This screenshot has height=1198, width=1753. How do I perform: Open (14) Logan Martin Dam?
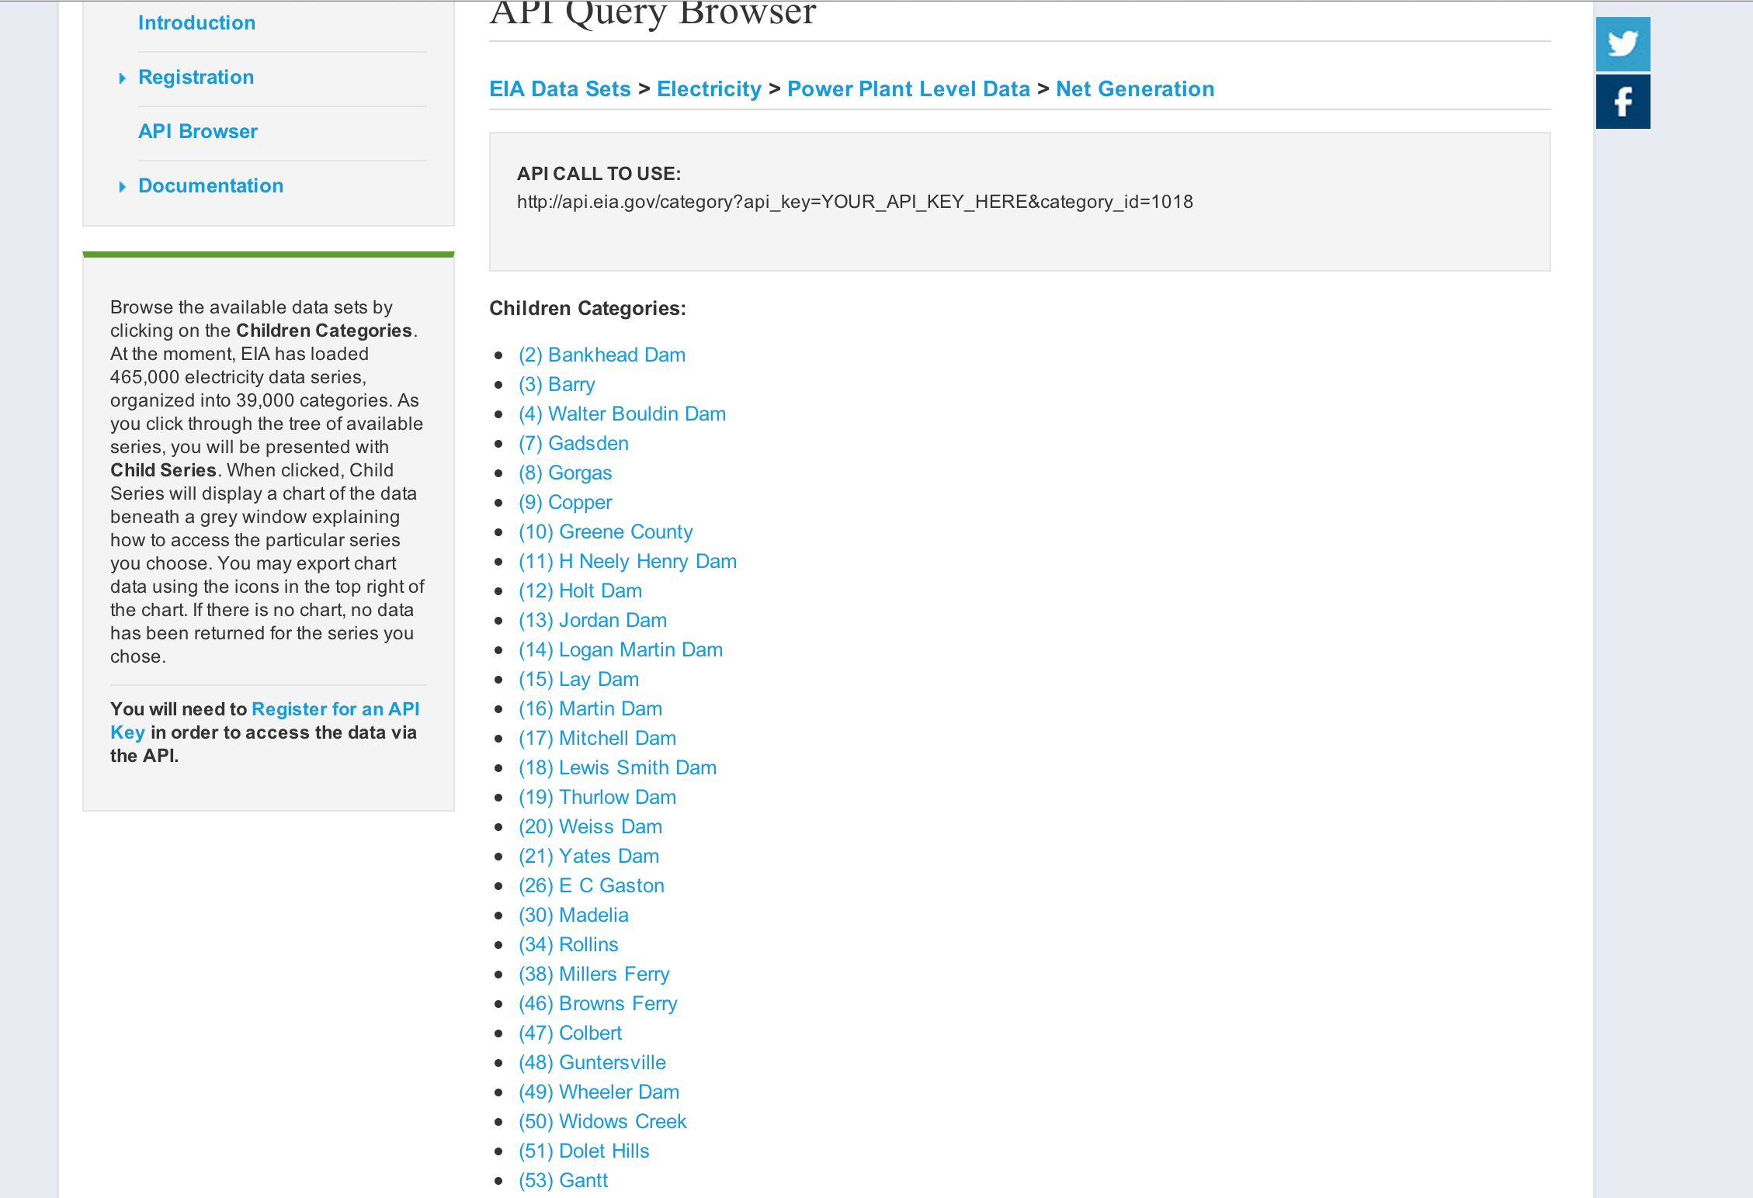pyautogui.click(x=620, y=649)
